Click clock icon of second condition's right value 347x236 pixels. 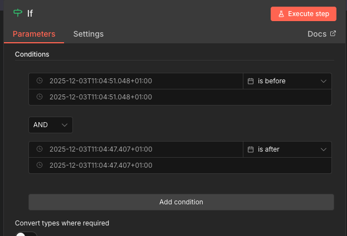click(x=39, y=165)
